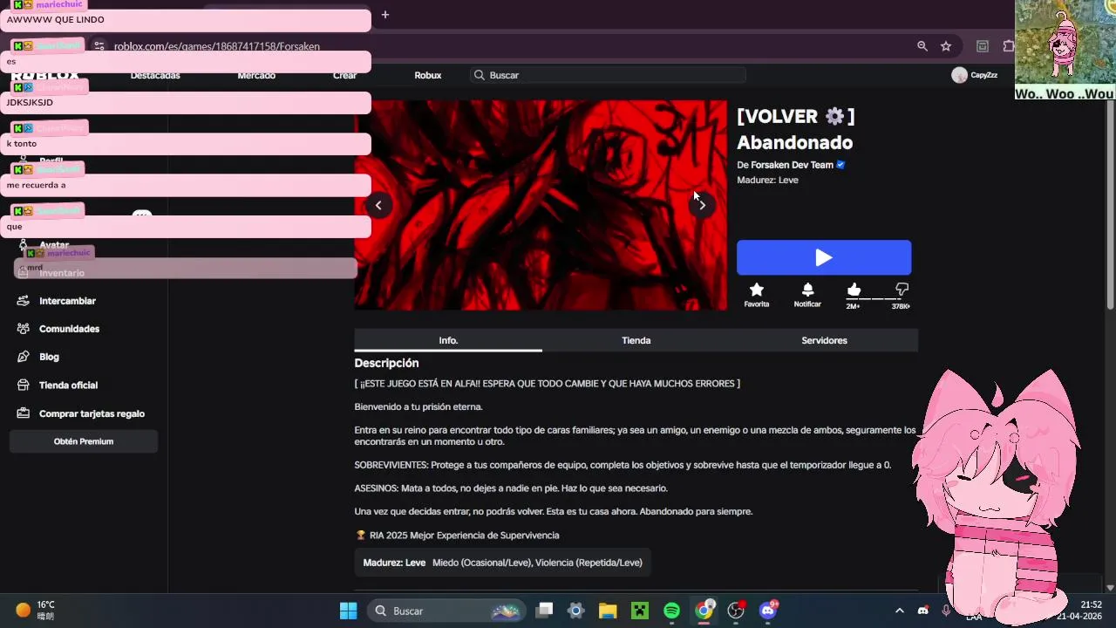The height and width of the screenshot is (628, 1116).
Task: Click the red game thumbnail image
Action: coord(541,205)
